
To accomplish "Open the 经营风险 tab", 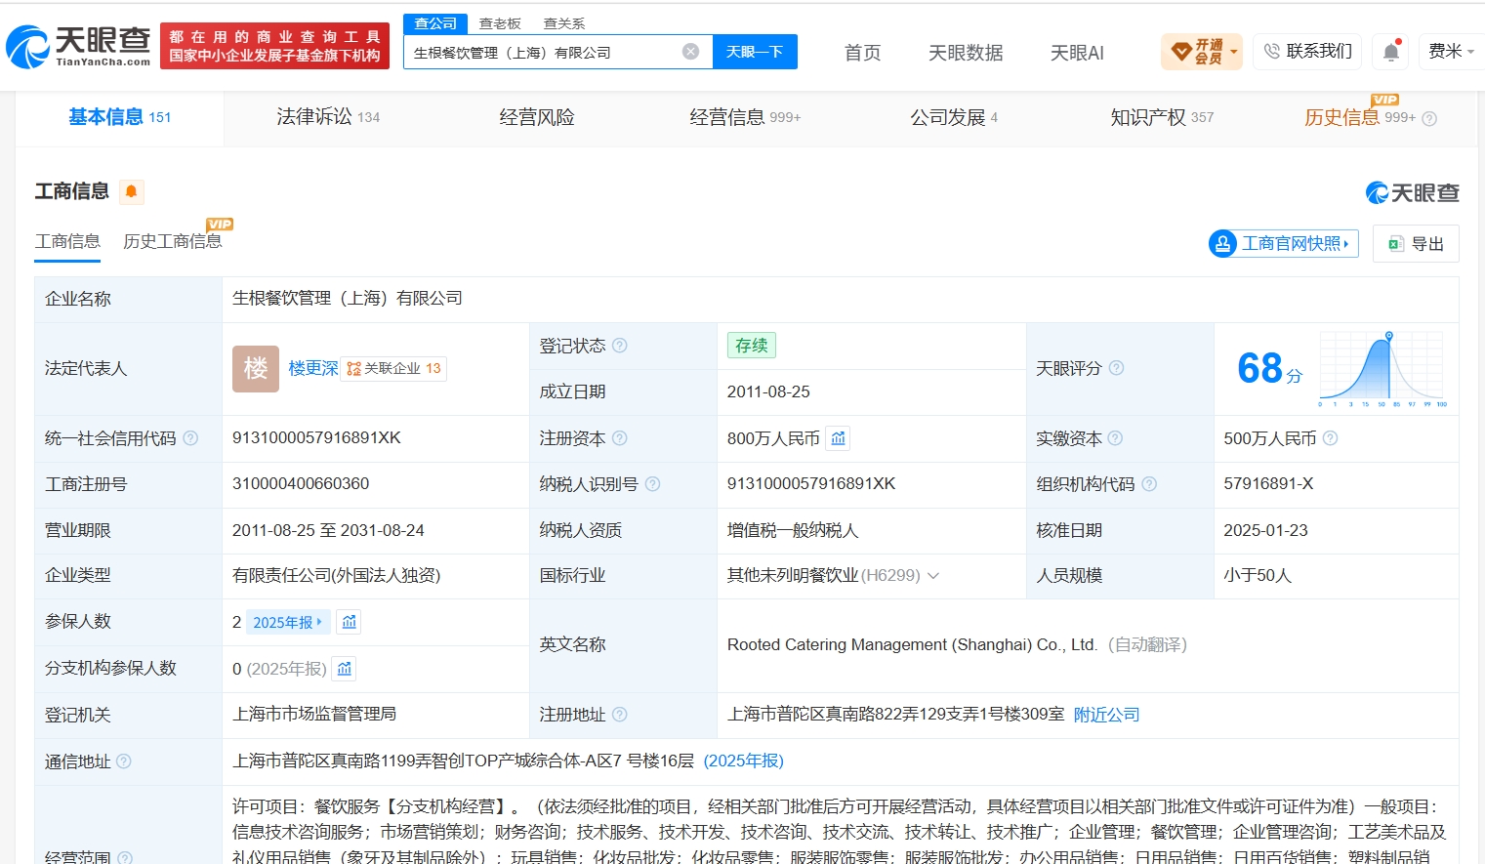I will [537, 117].
